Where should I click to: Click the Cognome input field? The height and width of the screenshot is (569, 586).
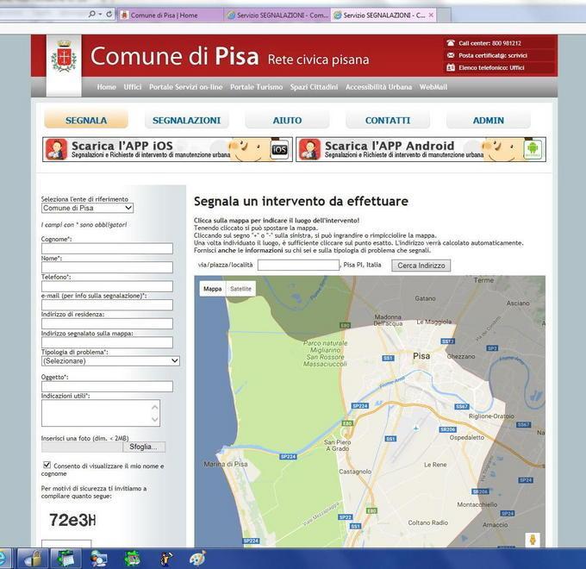(107, 248)
